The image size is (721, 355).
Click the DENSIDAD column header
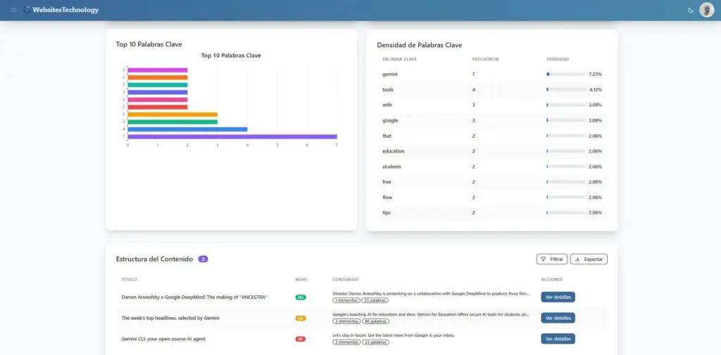(558, 59)
